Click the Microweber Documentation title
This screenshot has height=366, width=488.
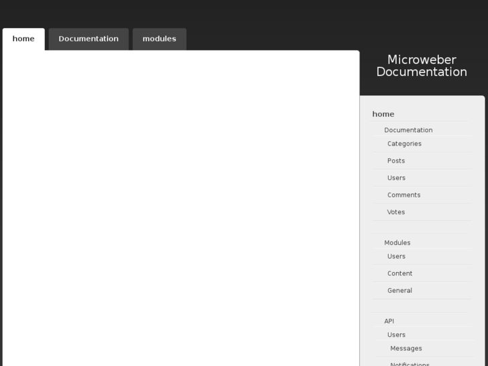pyautogui.click(x=422, y=66)
